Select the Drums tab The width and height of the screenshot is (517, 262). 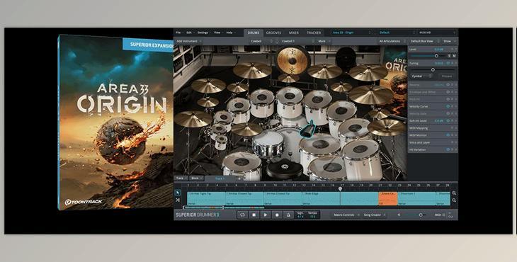tap(254, 33)
